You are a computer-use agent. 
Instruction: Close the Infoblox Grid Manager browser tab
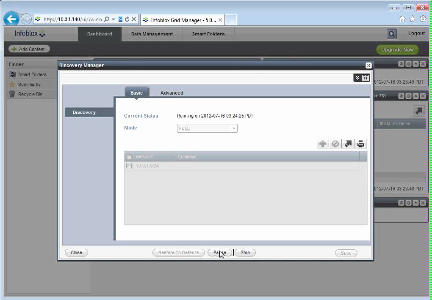point(220,20)
